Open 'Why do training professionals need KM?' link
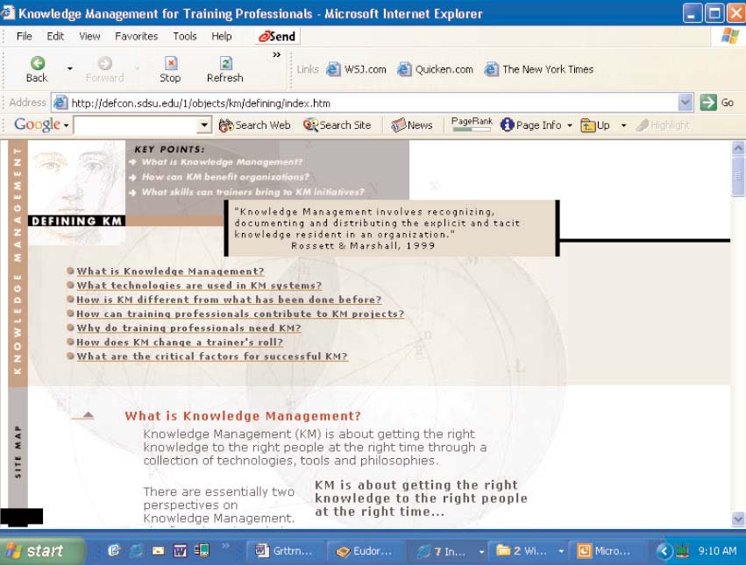 tap(188, 328)
